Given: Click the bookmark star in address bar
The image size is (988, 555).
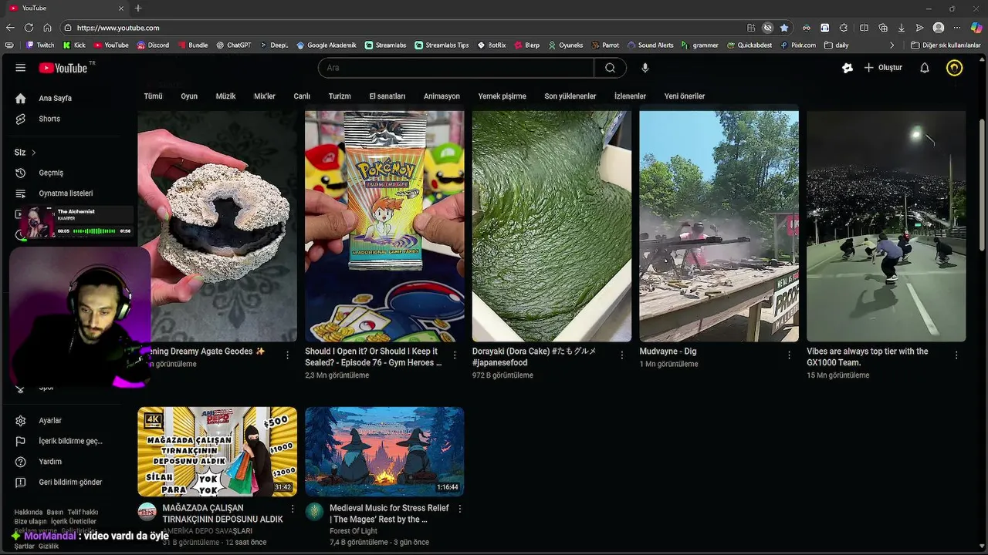Looking at the screenshot, I should point(784,28).
